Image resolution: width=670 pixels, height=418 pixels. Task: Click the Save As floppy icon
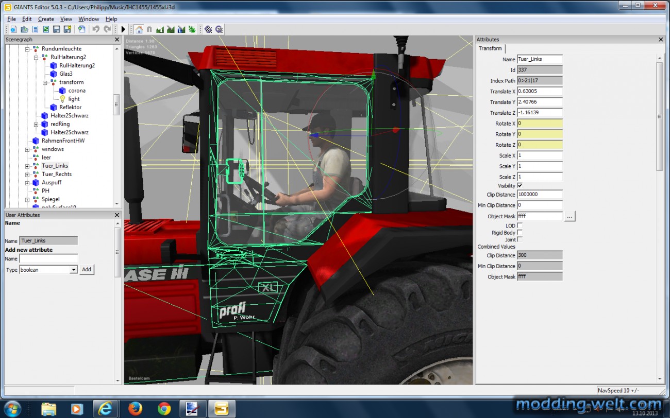[x=68, y=29]
